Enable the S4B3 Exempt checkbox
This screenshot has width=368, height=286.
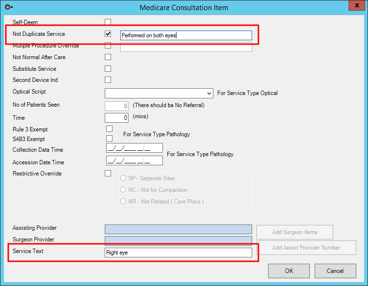pyautogui.click(x=110, y=139)
